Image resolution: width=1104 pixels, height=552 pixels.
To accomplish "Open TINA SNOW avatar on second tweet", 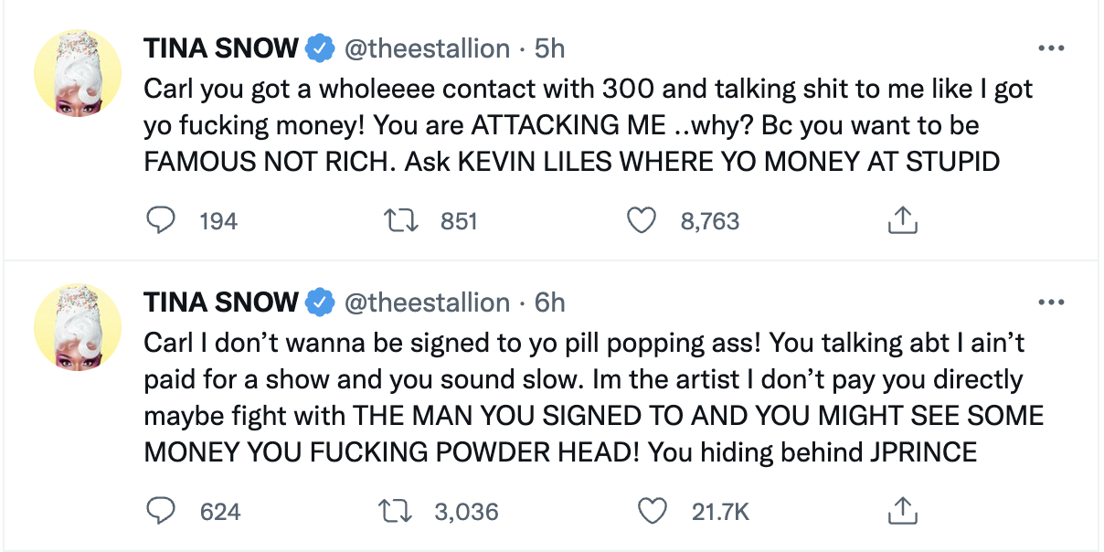I will click(78, 333).
